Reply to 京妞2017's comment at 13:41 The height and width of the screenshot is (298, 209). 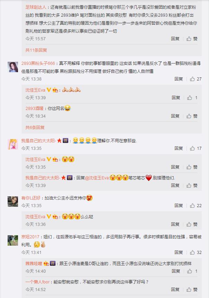178,253
